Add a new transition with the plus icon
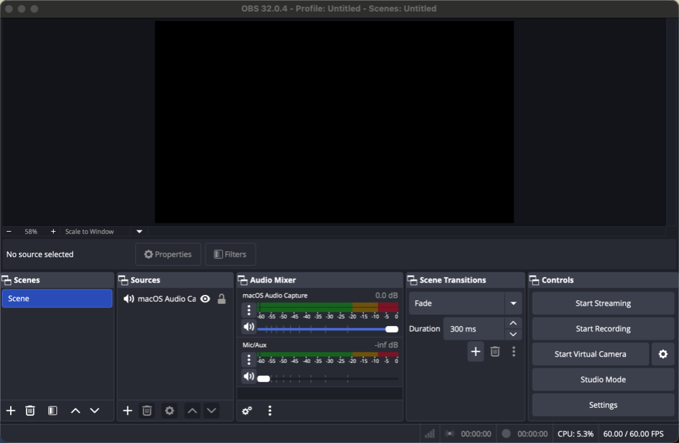This screenshot has height=443, width=679. tap(475, 351)
